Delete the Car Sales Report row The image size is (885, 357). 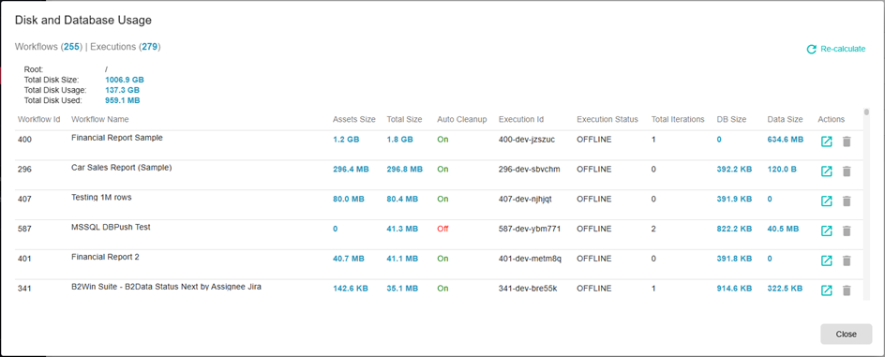point(846,171)
